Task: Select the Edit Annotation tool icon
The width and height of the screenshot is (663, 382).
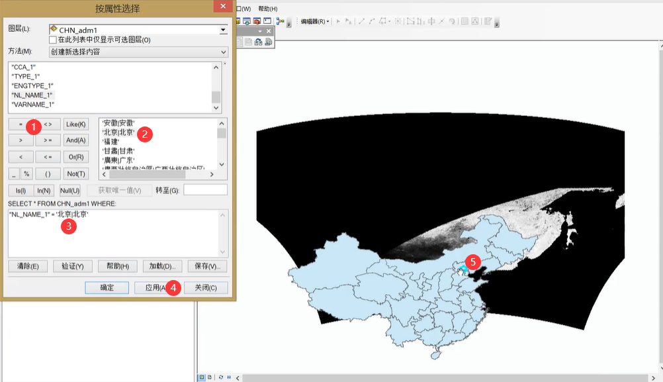Action: pos(348,21)
